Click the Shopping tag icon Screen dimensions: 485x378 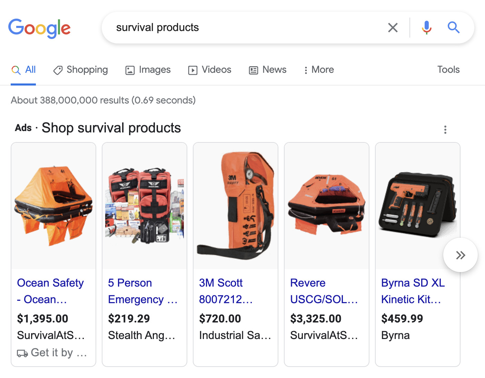pos(58,70)
